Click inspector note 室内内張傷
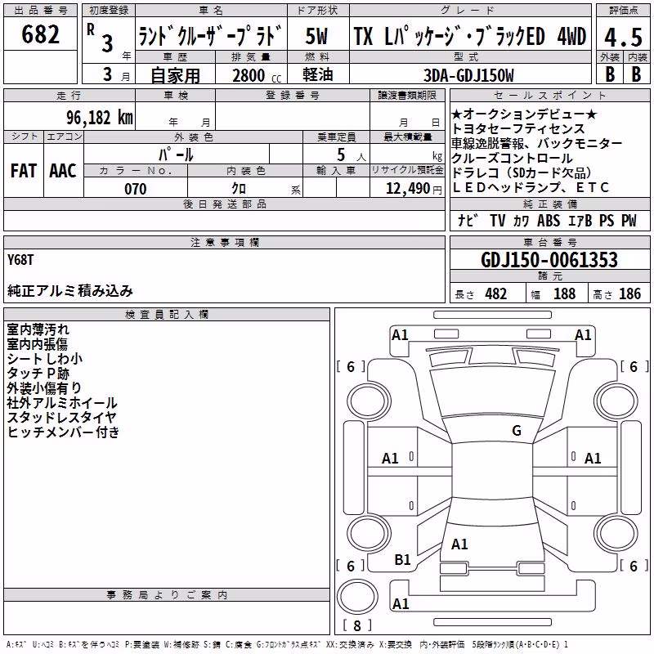654x654 pixels. pyautogui.click(x=37, y=343)
